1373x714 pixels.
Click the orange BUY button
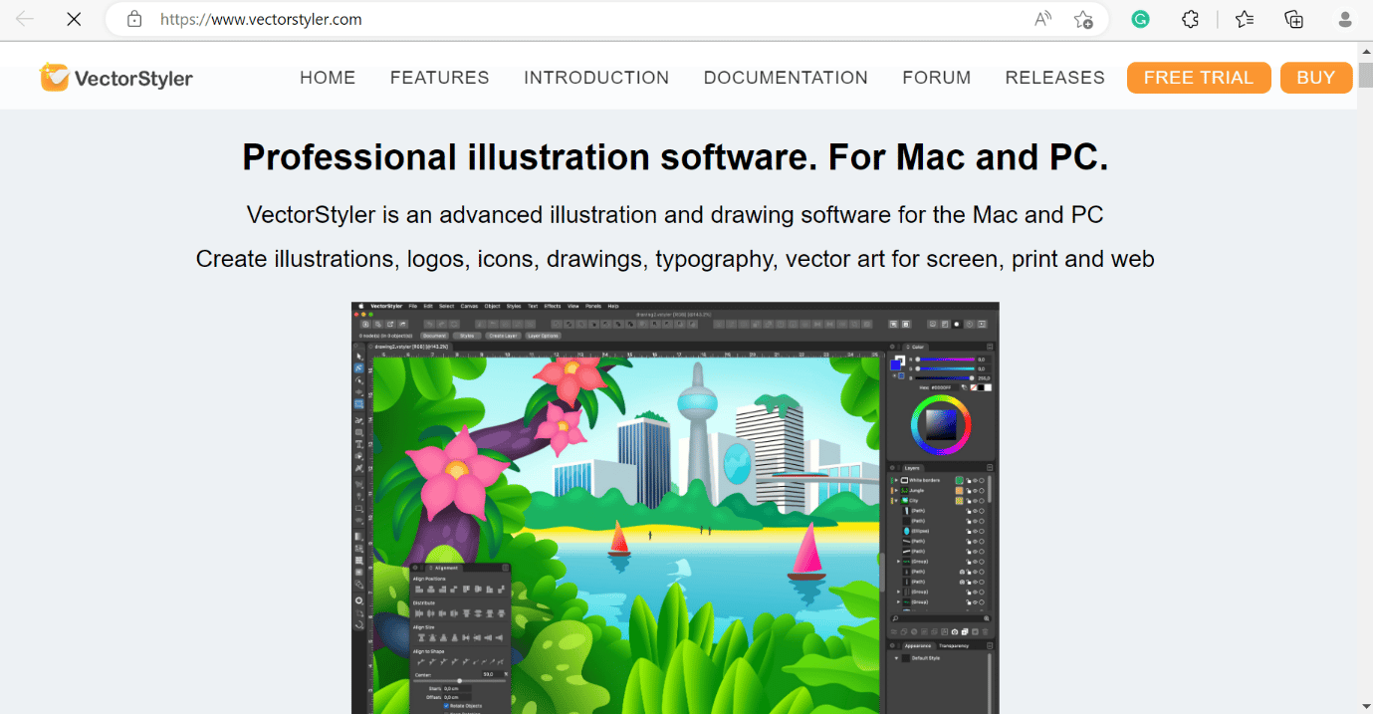(x=1316, y=78)
